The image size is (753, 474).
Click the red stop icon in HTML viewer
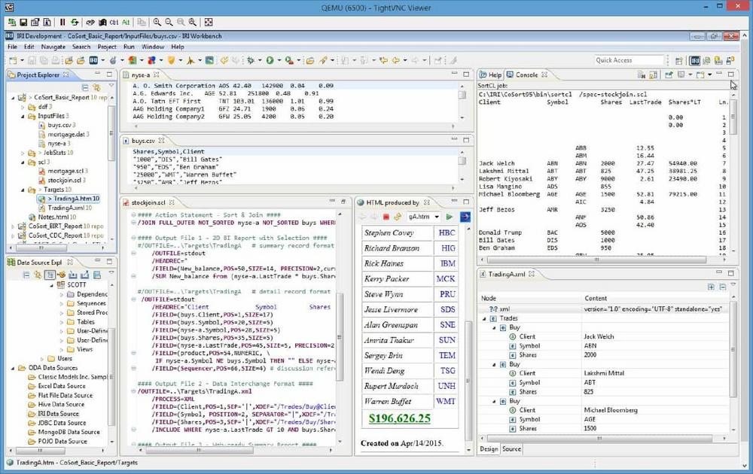click(x=386, y=217)
